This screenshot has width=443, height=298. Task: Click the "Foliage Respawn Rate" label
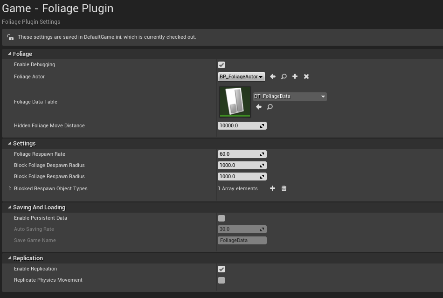[x=40, y=154]
